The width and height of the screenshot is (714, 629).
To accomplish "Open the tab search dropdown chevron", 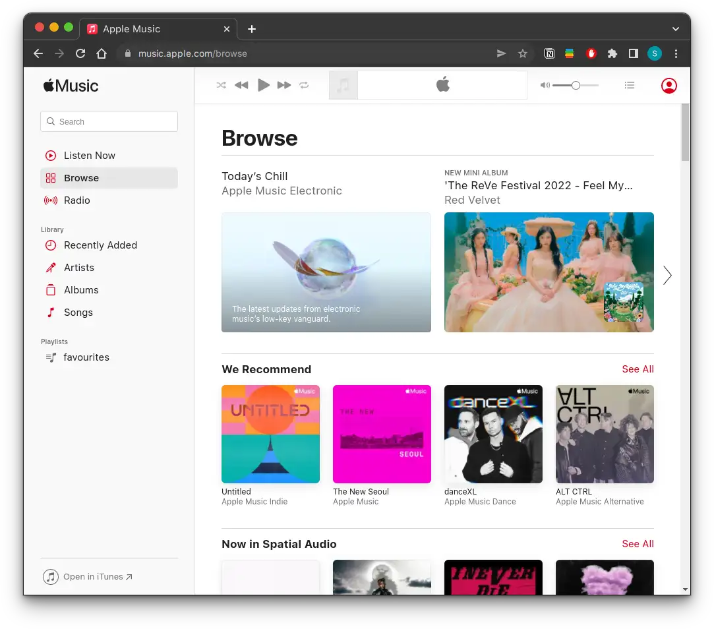I will tap(676, 29).
